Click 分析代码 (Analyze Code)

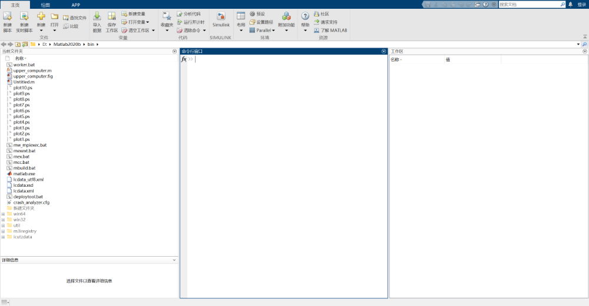pyautogui.click(x=188, y=14)
